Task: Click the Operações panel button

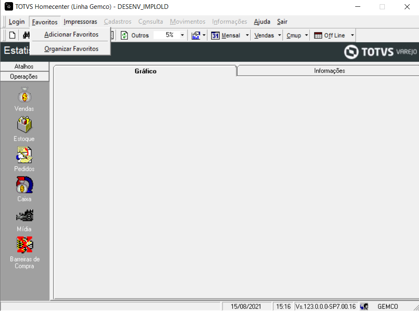Action: (24, 76)
